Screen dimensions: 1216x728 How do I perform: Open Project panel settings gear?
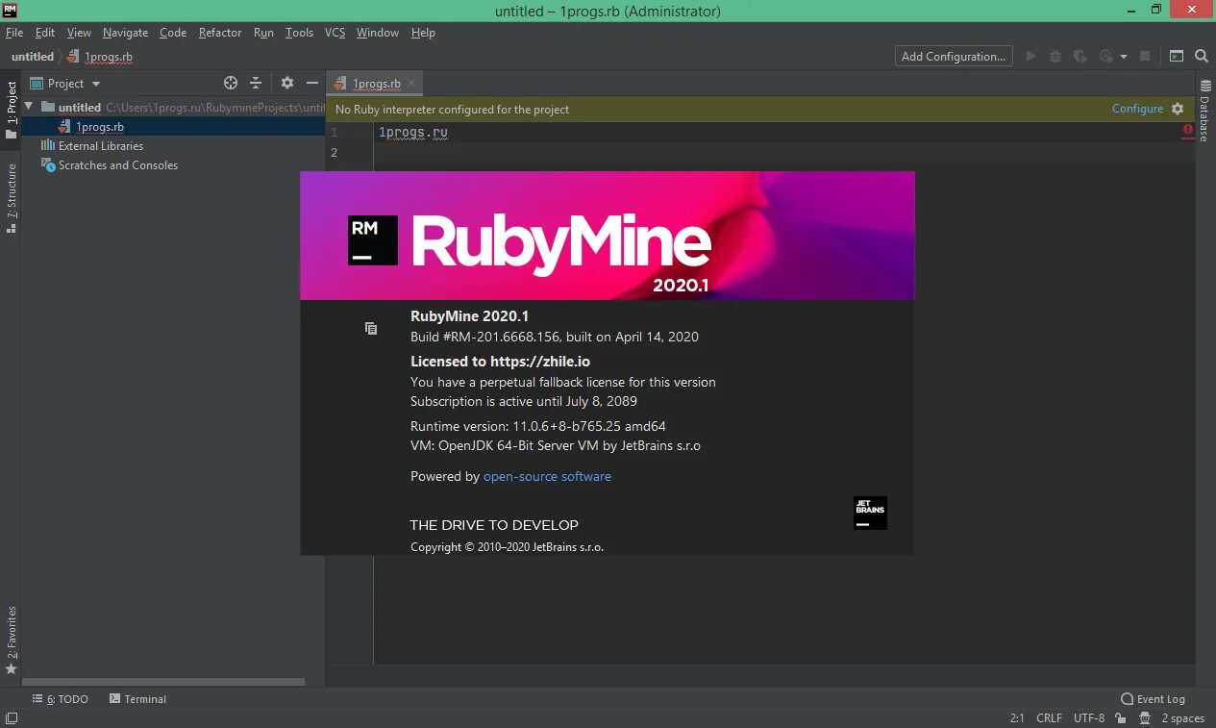coord(286,83)
